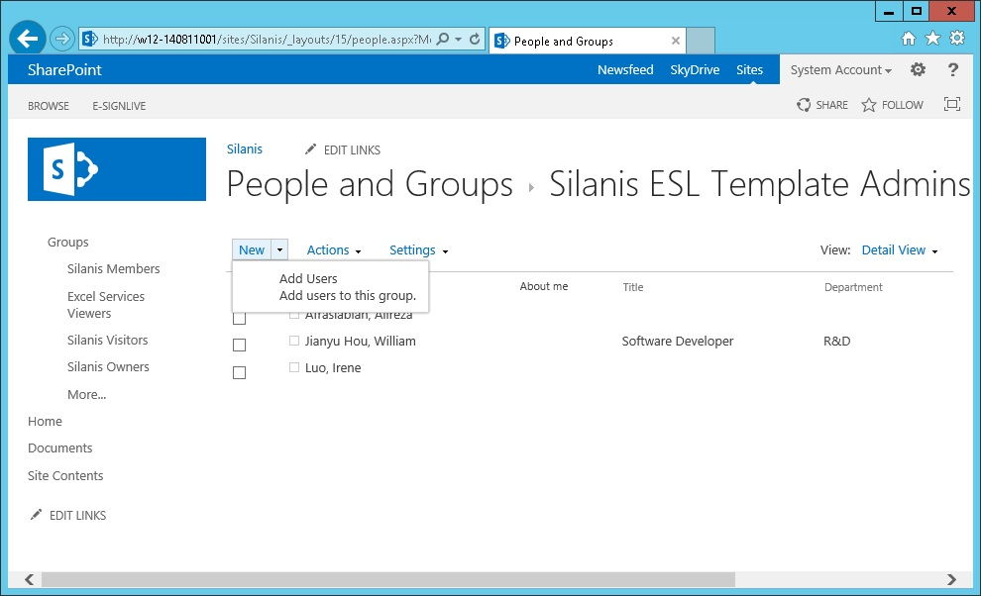Click the browser Back arrow button
The width and height of the screenshot is (981, 596).
coord(29,39)
